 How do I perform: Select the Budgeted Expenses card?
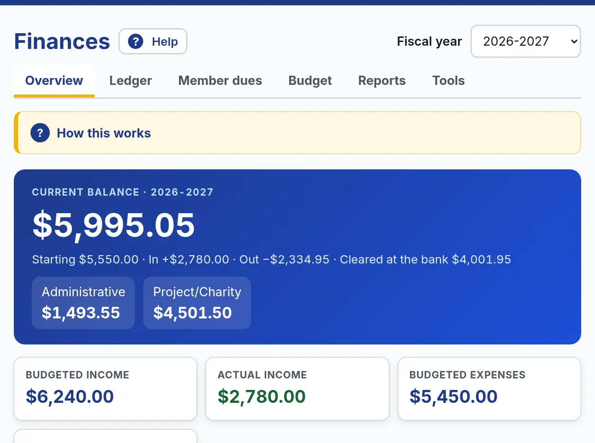tap(489, 389)
